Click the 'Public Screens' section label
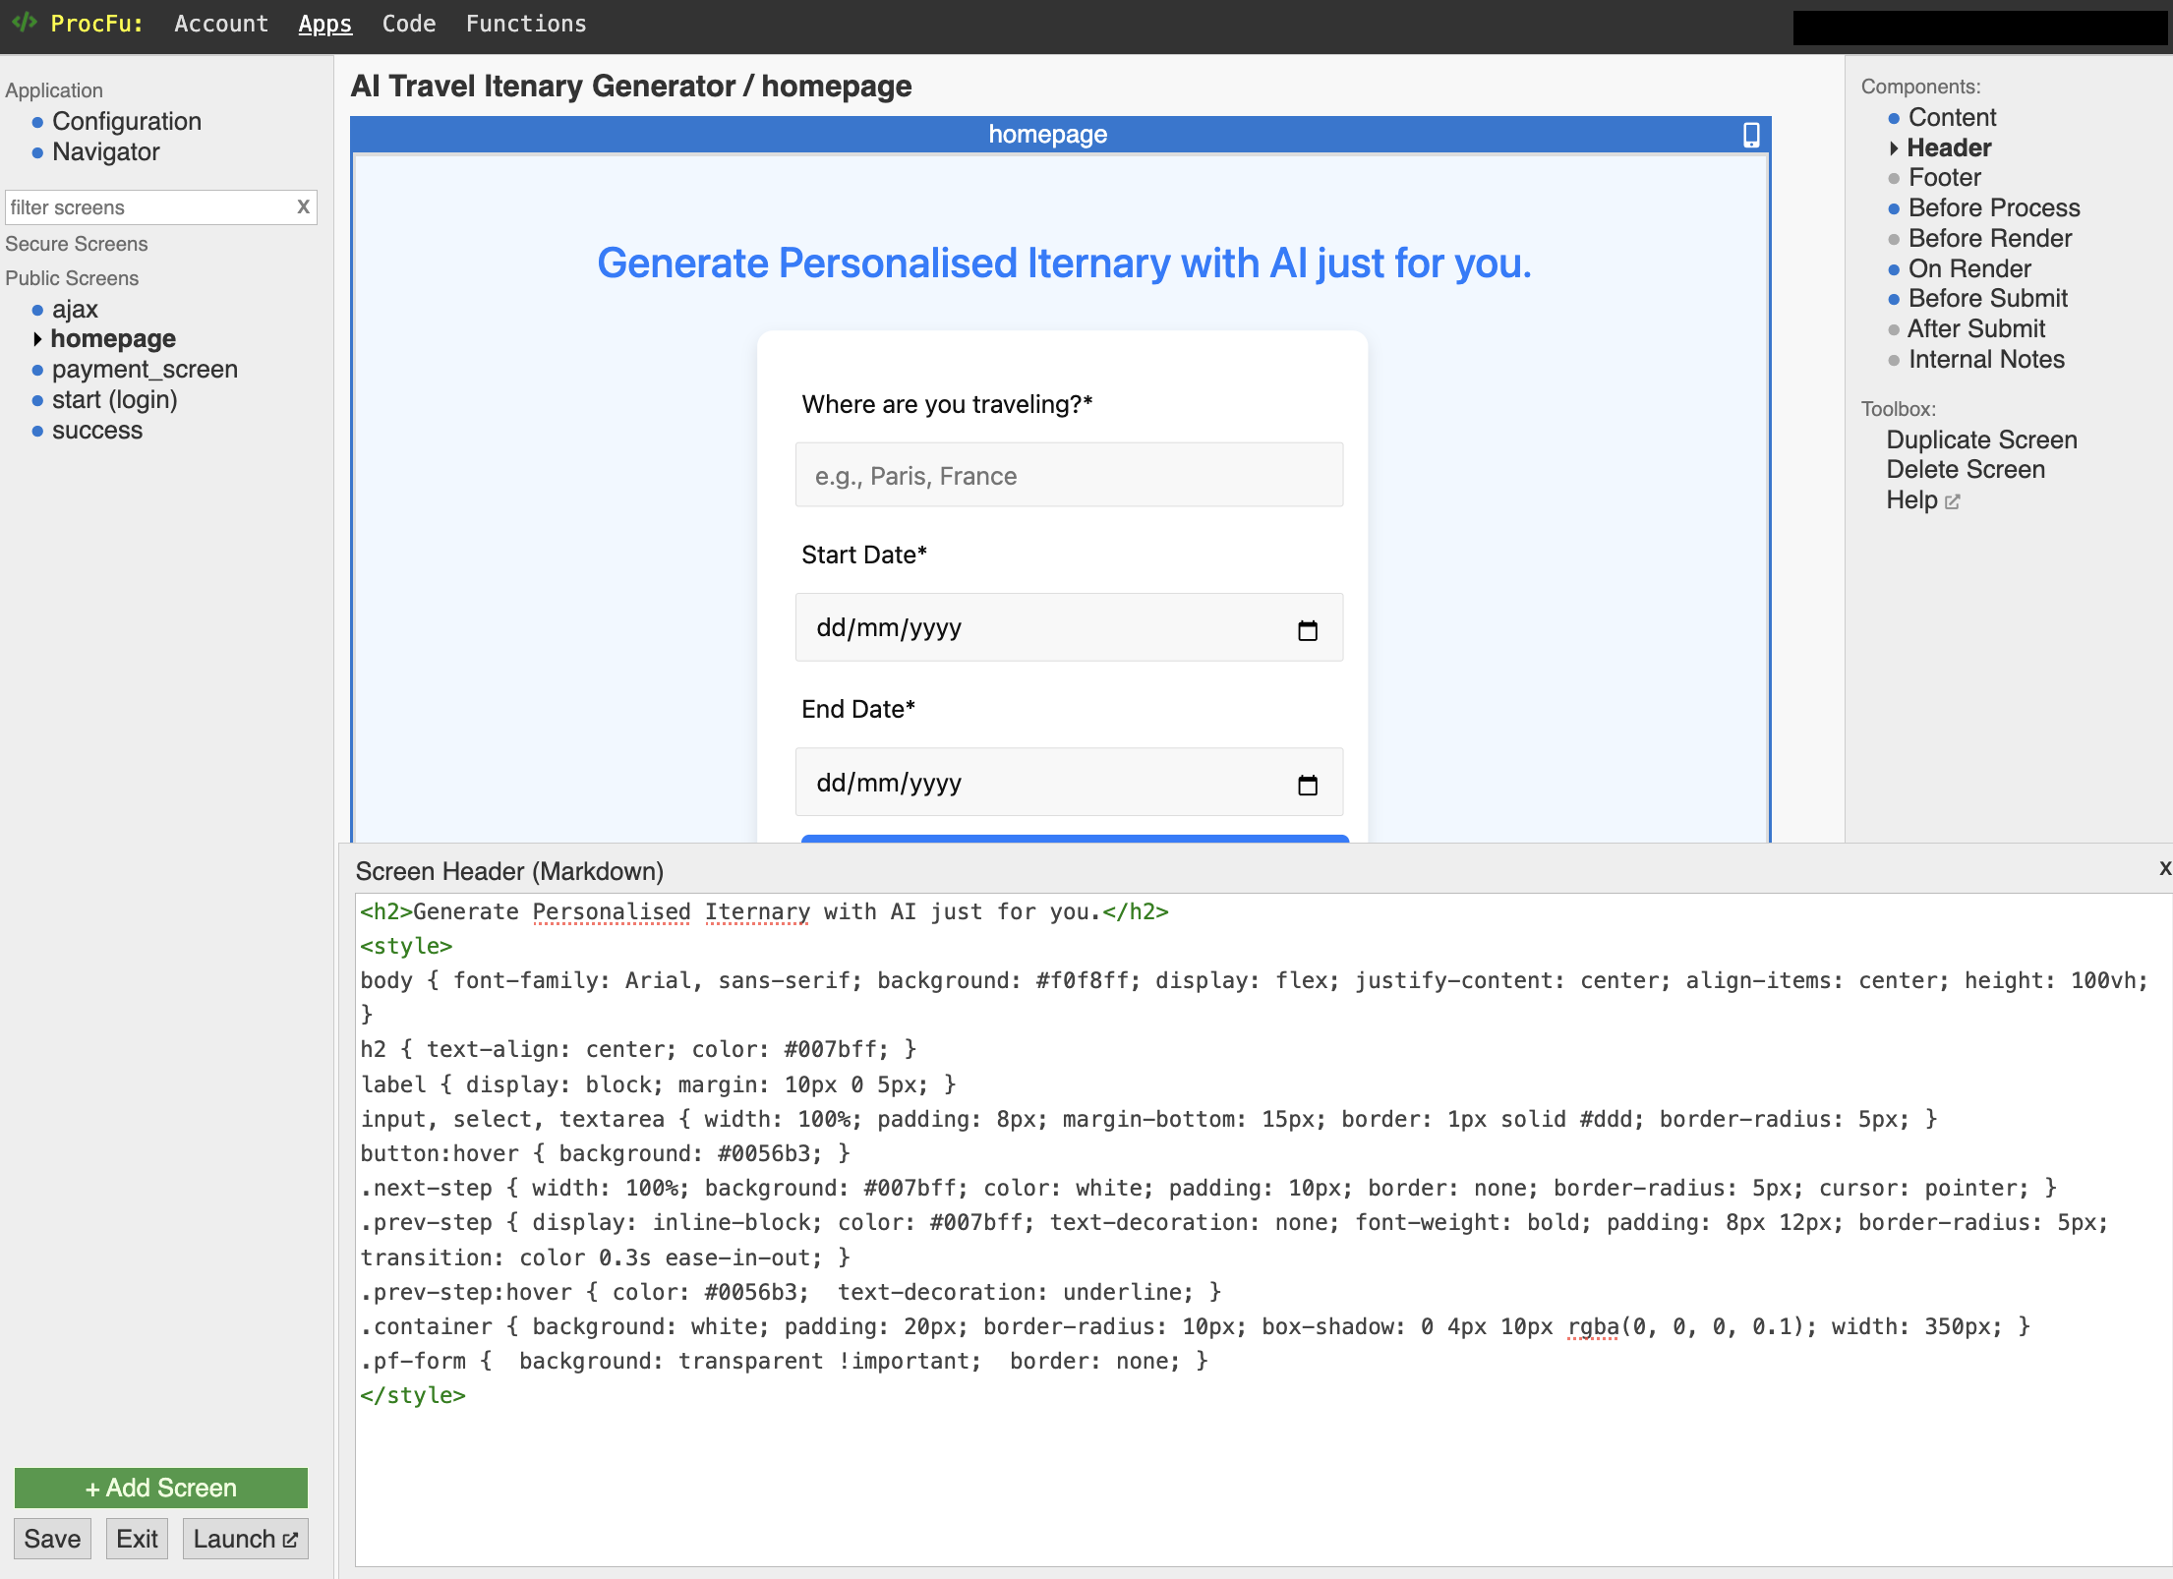Screen dimensions: 2173x1579 72,278
